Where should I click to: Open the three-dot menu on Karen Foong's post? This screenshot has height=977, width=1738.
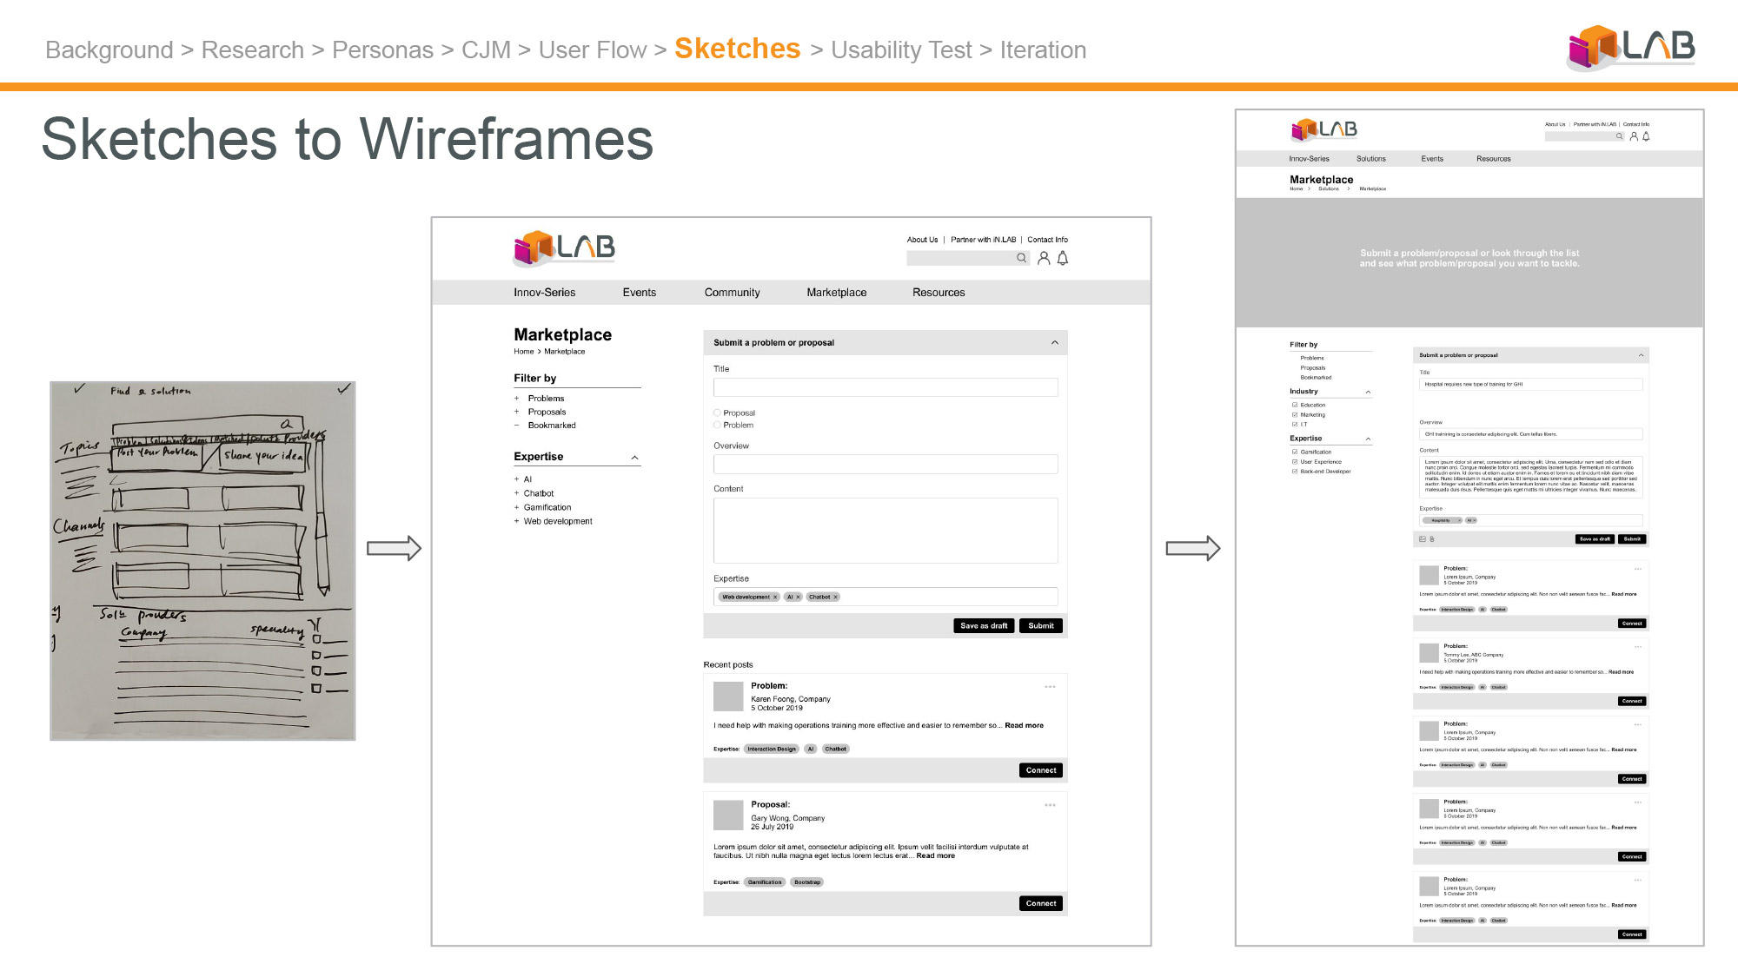(1050, 687)
